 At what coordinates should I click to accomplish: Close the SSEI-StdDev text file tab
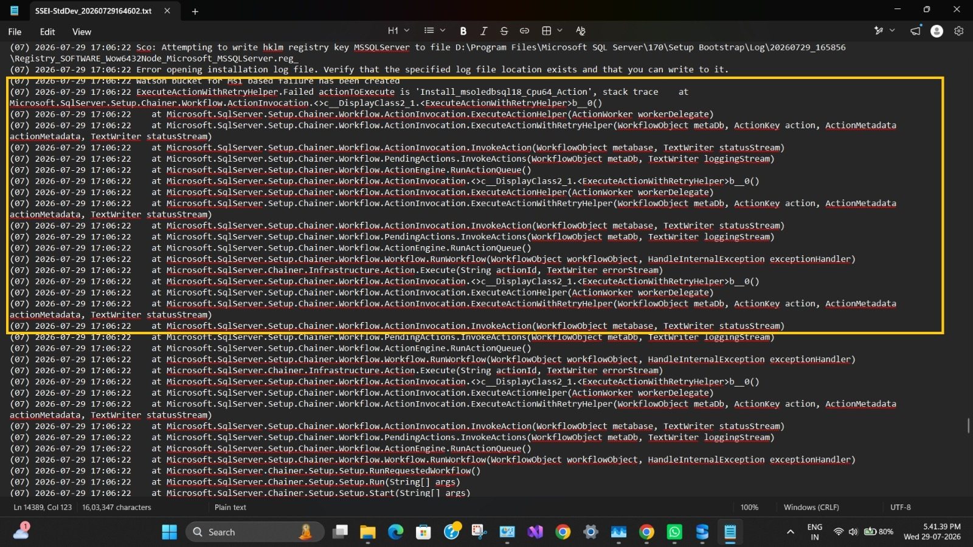[167, 11]
